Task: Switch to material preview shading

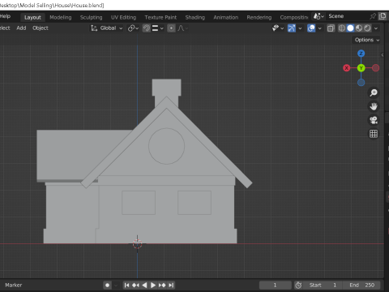Action: pyautogui.click(x=359, y=28)
